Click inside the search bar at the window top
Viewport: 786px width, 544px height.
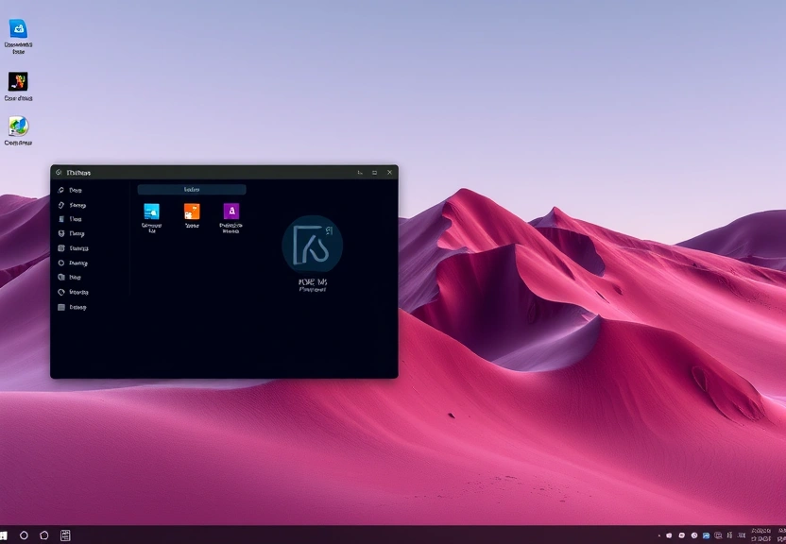(192, 189)
